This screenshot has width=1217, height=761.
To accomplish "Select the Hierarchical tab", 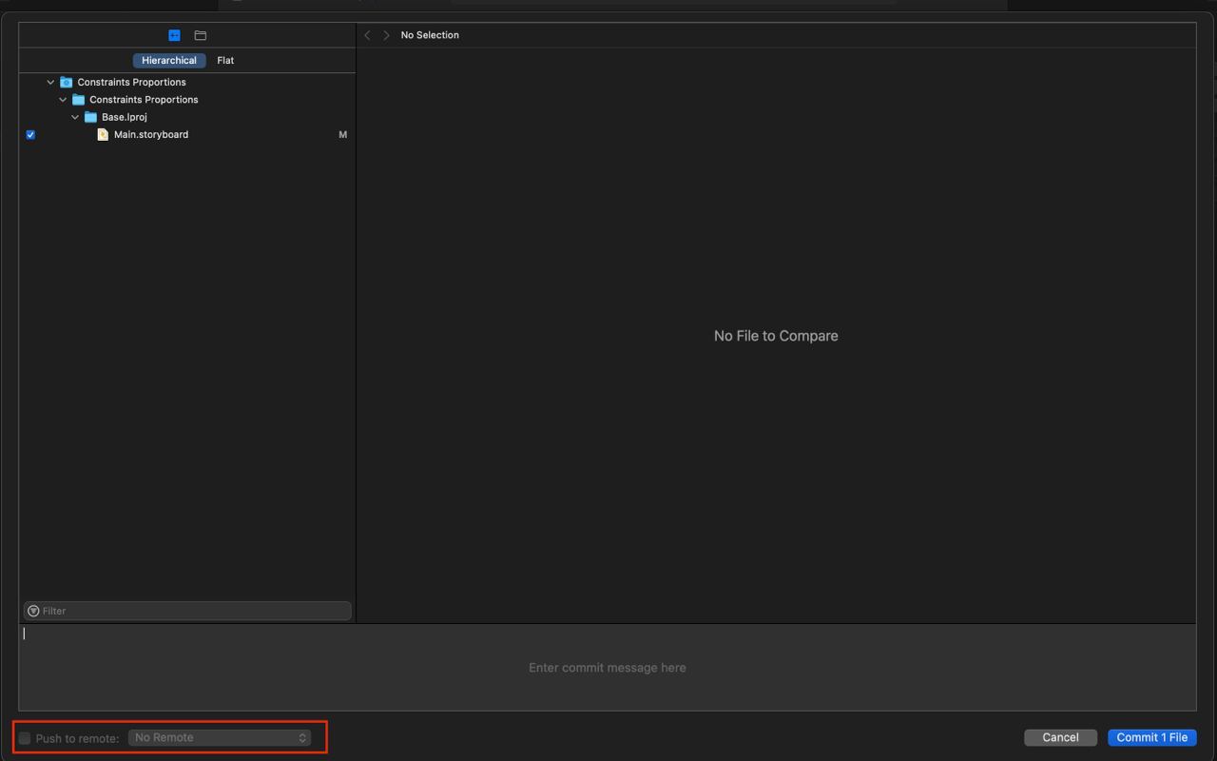I will tap(169, 60).
